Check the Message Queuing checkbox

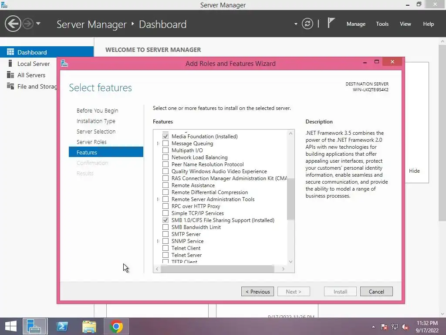[x=165, y=143]
